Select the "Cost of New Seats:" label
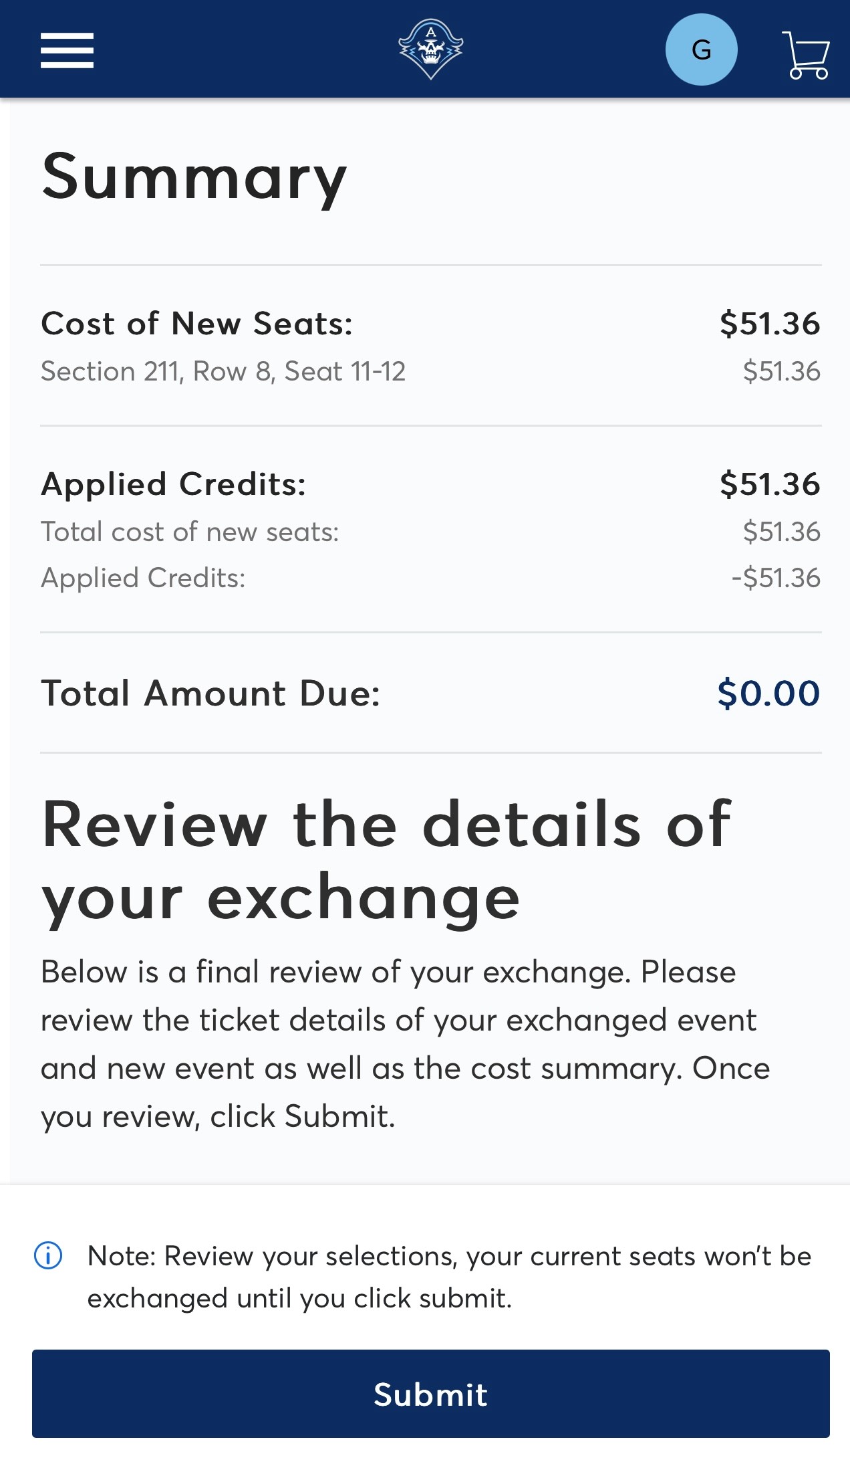Screen dimensions: 850x1474 196,324
